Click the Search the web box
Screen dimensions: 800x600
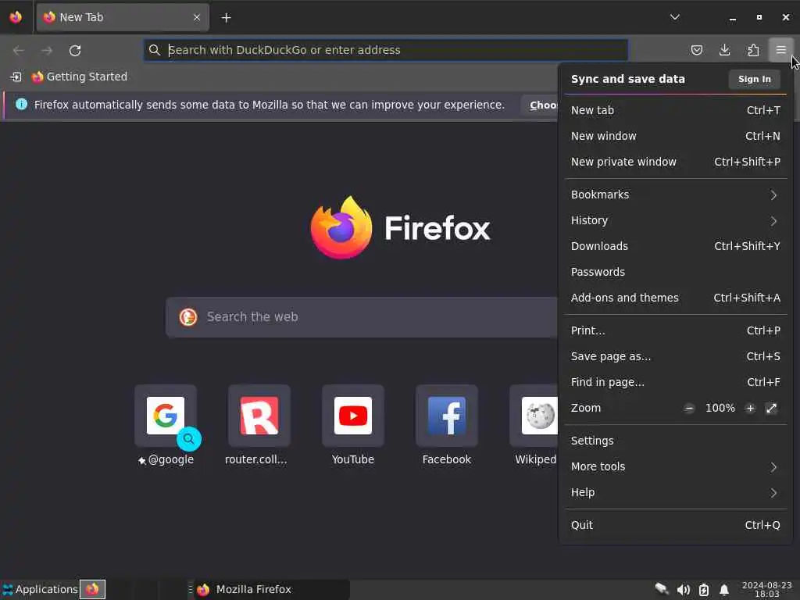(x=362, y=317)
